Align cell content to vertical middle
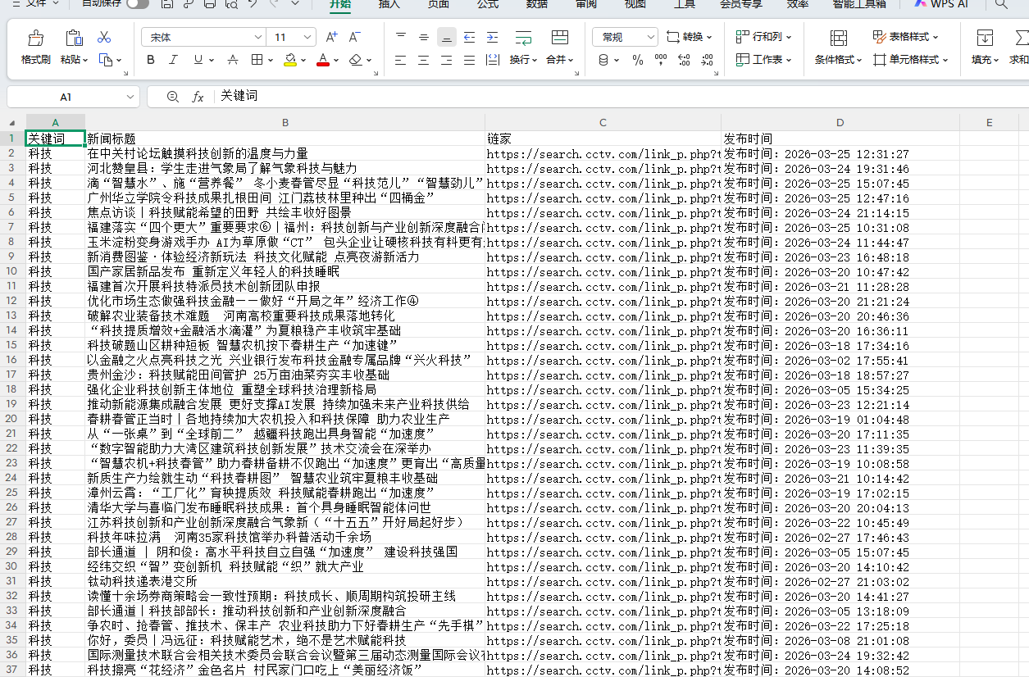The height and width of the screenshot is (677, 1029). (423, 37)
